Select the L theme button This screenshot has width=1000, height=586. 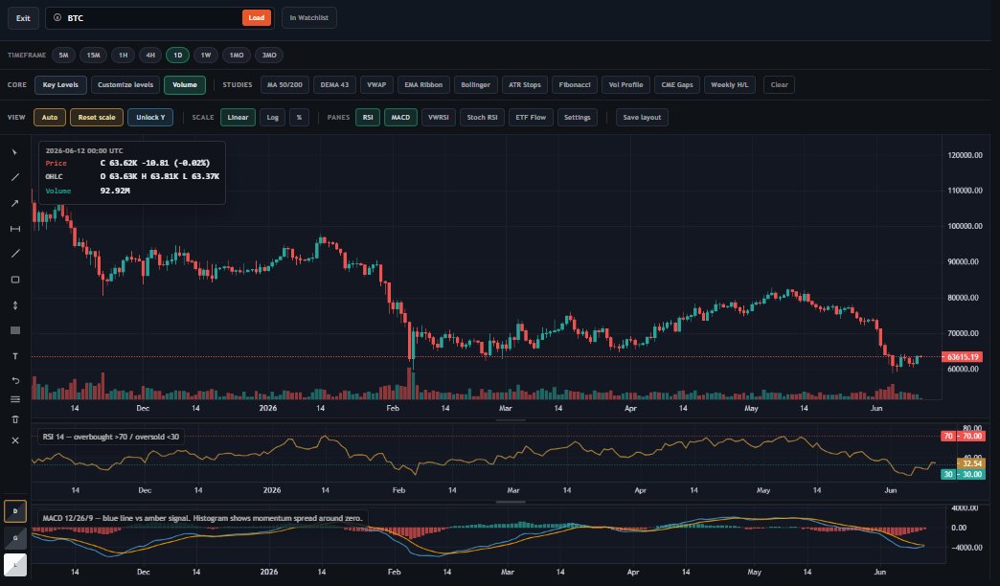click(x=15, y=565)
